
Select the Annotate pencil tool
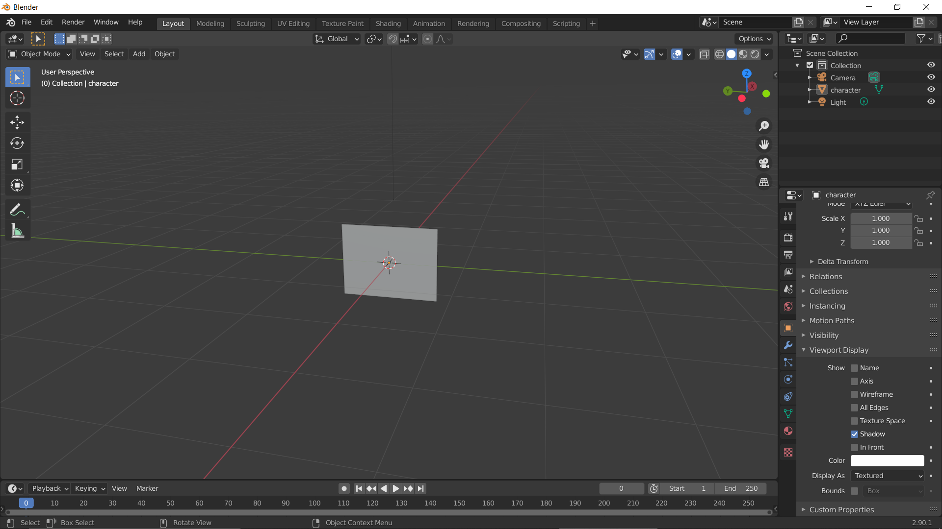[17, 210]
